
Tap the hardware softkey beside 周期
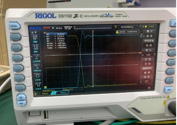[x=16, y=37]
